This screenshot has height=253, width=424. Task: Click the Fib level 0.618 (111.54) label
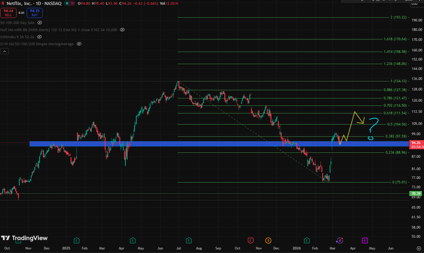(396, 113)
